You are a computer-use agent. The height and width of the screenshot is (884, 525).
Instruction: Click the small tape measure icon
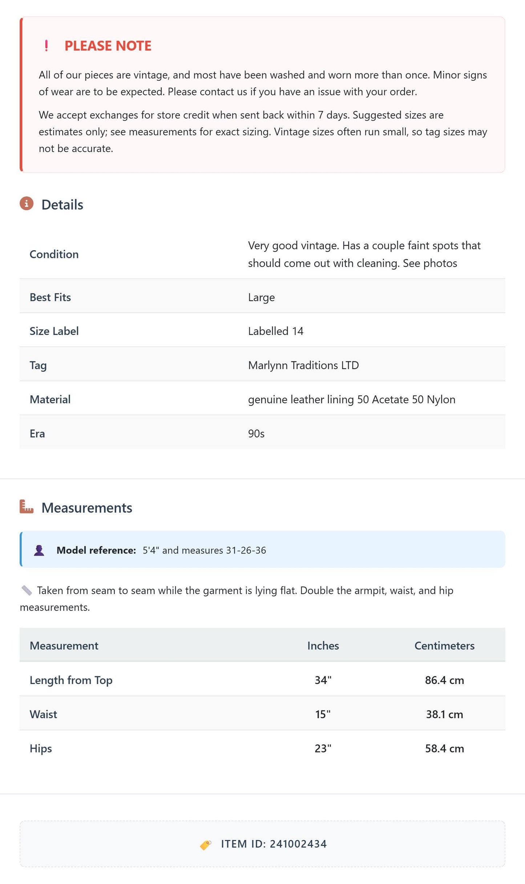(x=27, y=590)
